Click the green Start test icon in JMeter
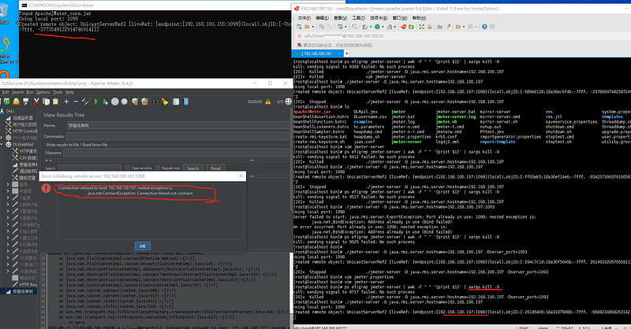This screenshot has height=329, width=631. (95, 102)
